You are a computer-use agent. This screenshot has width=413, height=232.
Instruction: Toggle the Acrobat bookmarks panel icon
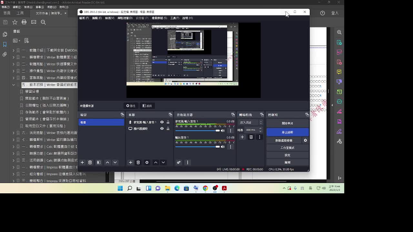(x=5, y=44)
